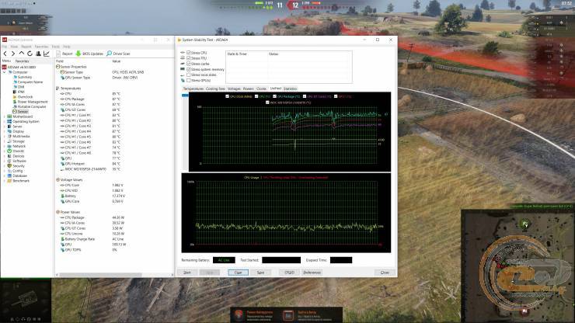Switch to the Cooling Fans tab
The image size is (575, 323).
point(214,89)
